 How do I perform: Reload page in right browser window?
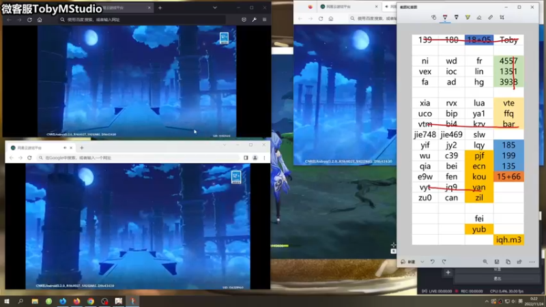tap(321, 18)
